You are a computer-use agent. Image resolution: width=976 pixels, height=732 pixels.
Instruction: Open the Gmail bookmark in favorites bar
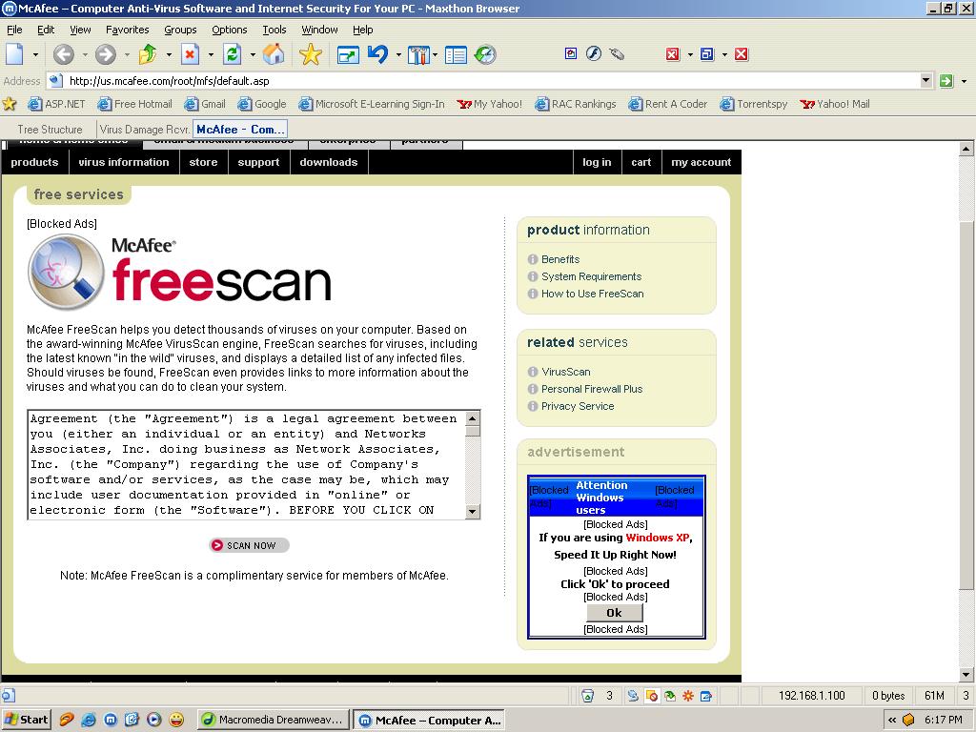tap(206, 104)
